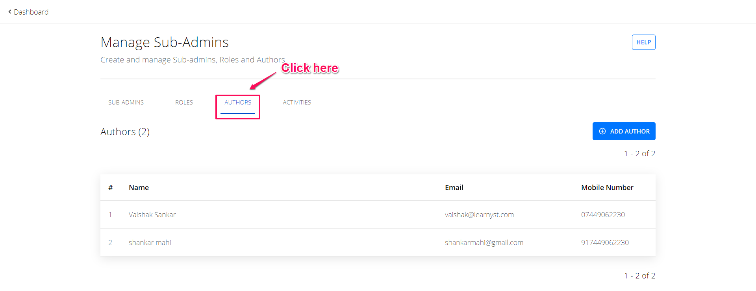
Task: Switch to the Sub-Admins tab
Action: (x=126, y=102)
